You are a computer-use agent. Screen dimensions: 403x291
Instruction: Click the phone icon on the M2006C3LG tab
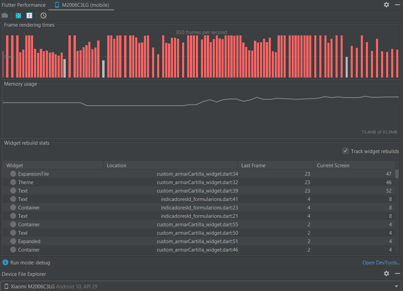tap(56, 5)
